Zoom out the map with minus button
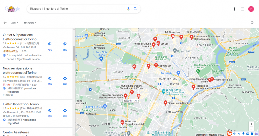 [251, 129]
